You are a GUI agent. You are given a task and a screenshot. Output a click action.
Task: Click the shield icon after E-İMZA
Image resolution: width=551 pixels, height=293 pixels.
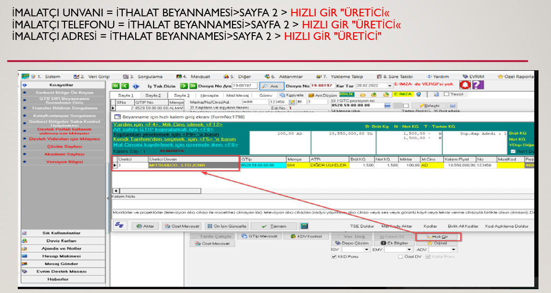coord(419,94)
